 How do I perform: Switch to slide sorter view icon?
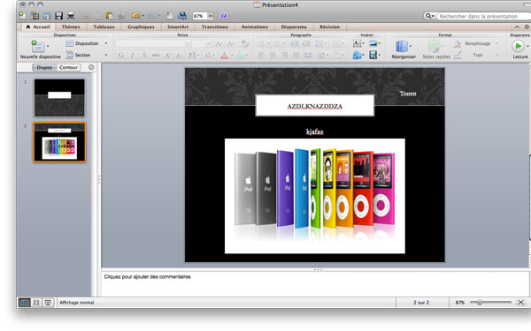[x=36, y=302]
